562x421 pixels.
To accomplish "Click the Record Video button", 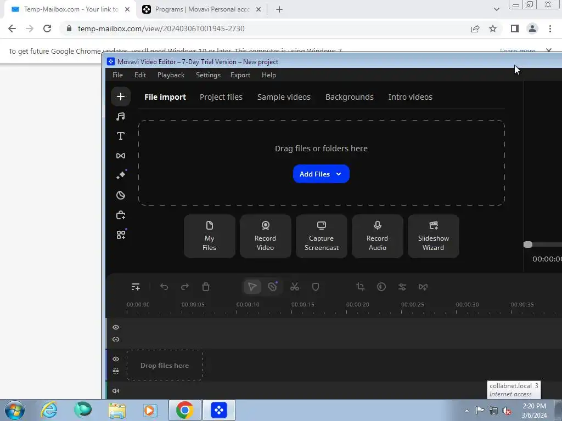I will [265, 236].
